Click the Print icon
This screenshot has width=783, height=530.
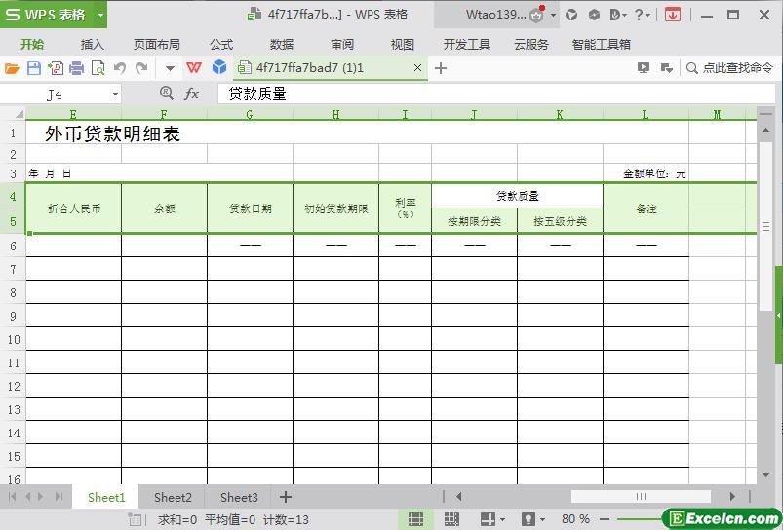pyautogui.click(x=76, y=68)
